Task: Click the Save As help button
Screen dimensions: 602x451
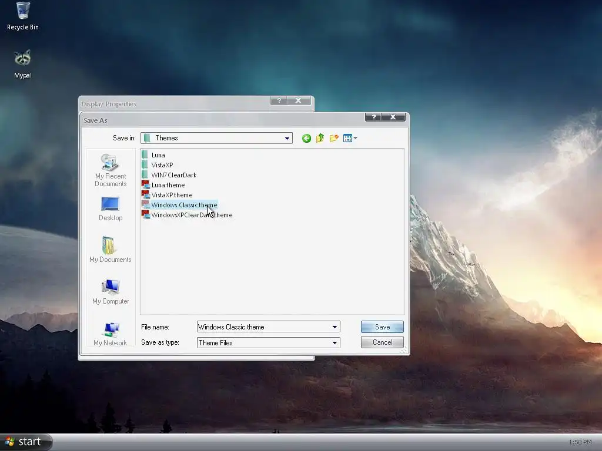Action: click(373, 117)
